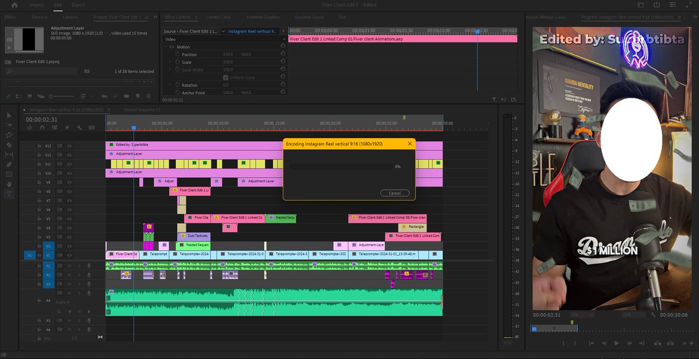Open the Button Editor plus icon
The height and width of the screenshot is (359, 699).
click(x=691, y=343)
